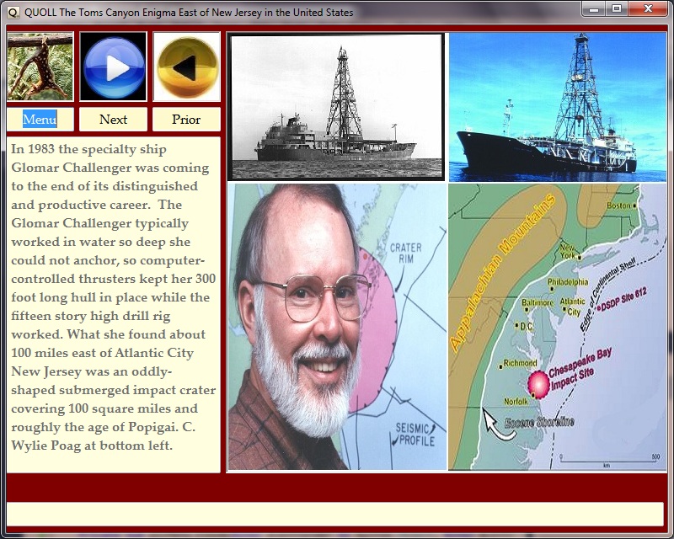Open the QUOLL app icon in title bar

[x=12, y=12]
